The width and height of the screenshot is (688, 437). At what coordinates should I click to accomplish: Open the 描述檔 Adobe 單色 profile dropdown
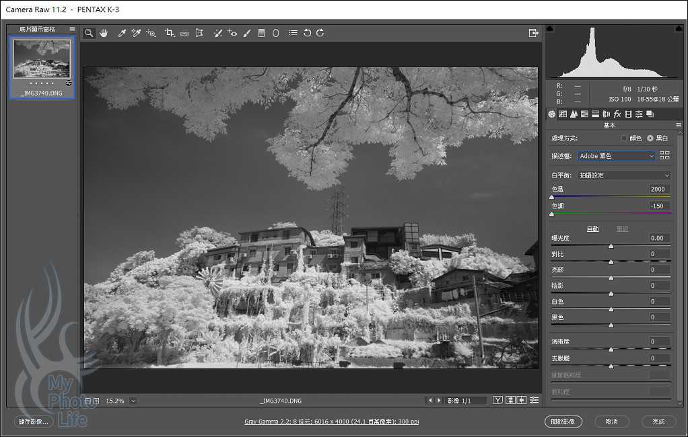click(616, 156)
